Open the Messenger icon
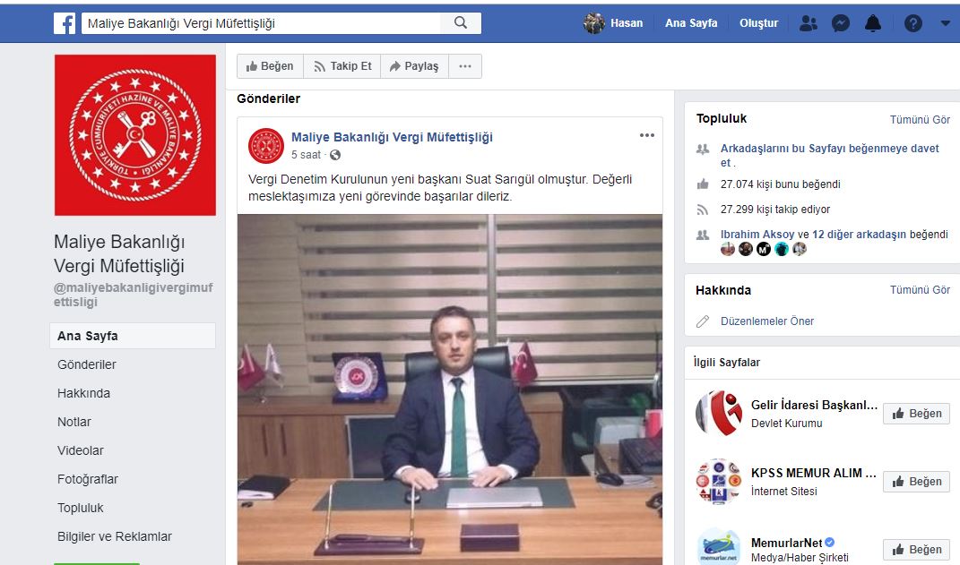 point(840,22)
